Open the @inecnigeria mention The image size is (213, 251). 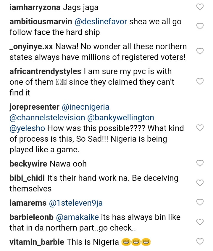86,107
